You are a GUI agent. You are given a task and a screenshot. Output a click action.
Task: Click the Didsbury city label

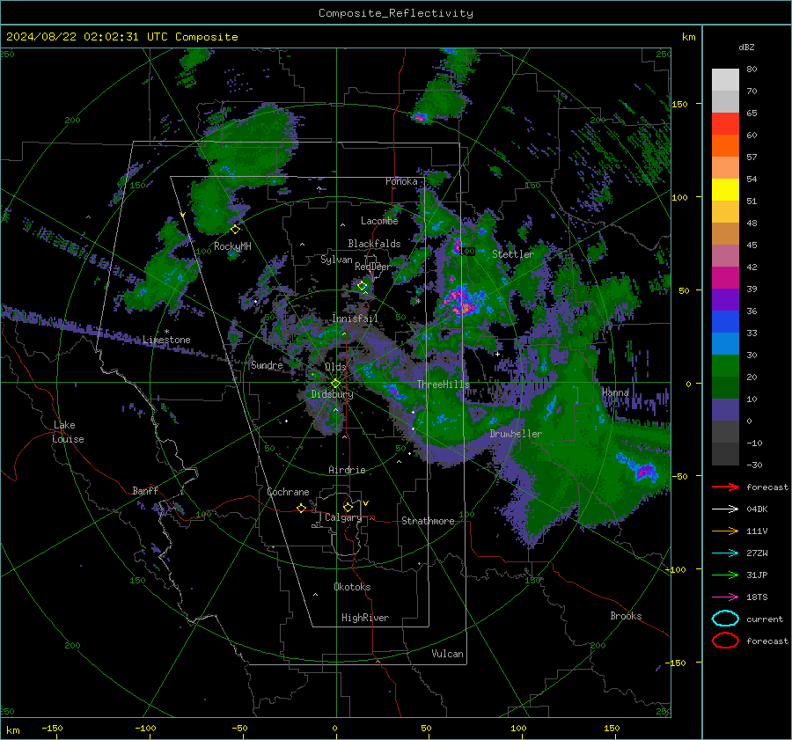(332, 394)
